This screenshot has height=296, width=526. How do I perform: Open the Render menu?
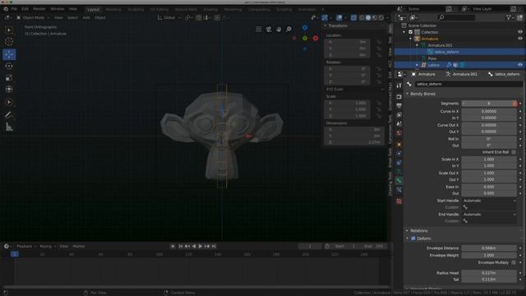tap(39, 9)
